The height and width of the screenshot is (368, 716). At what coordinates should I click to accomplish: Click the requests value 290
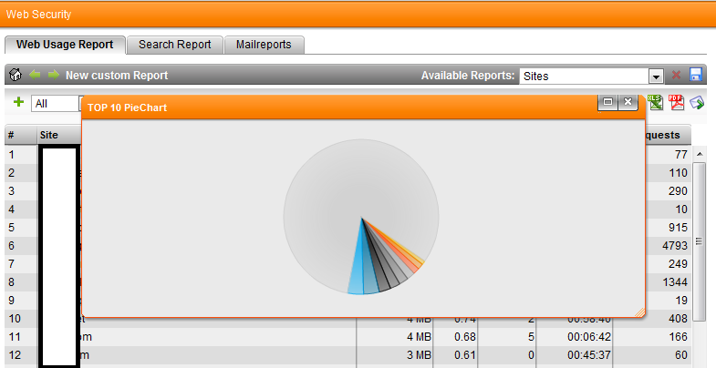pyautogui.click(x=678, y=191)
